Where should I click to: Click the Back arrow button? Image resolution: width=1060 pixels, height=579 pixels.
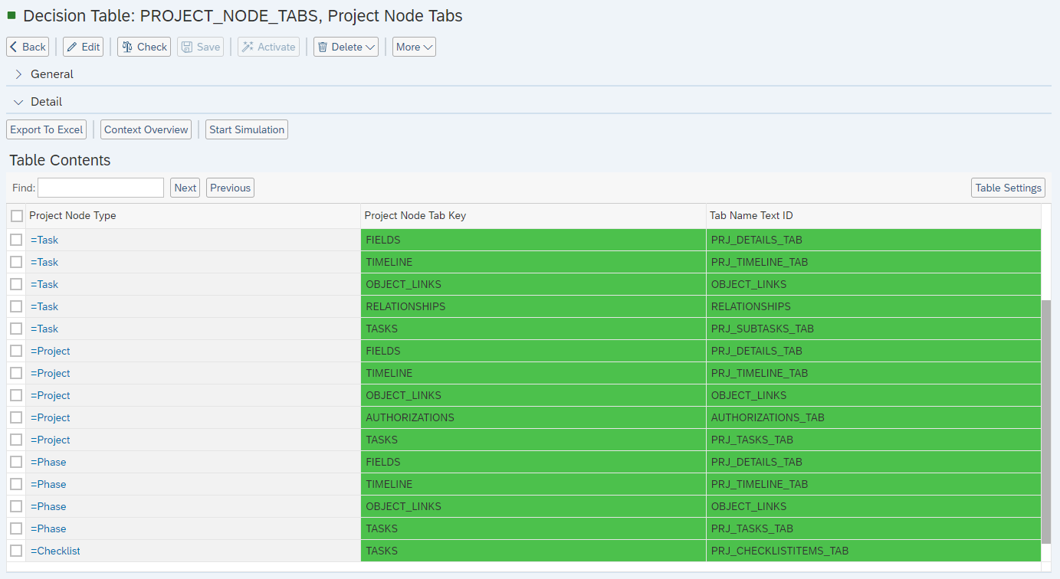coord(28,47)
